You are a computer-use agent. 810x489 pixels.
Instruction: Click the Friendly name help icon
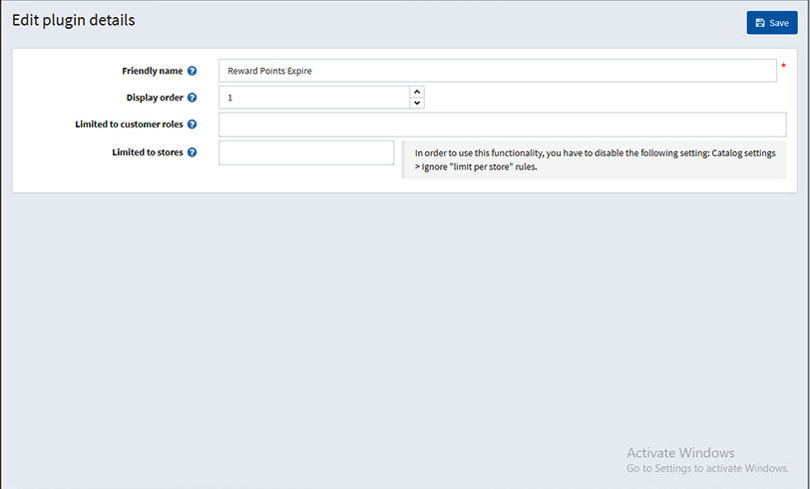[x=193, y=71]
